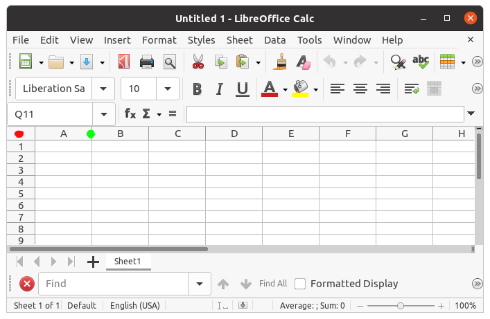Screen dimensions: 490x319
Task: Expand the New document dropdown arrow
Action: (x=42, y=63)
